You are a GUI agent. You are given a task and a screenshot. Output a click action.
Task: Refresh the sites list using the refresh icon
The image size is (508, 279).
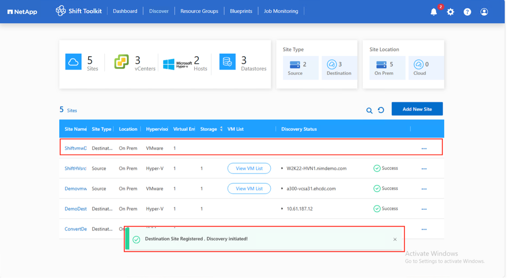[381, 110]
